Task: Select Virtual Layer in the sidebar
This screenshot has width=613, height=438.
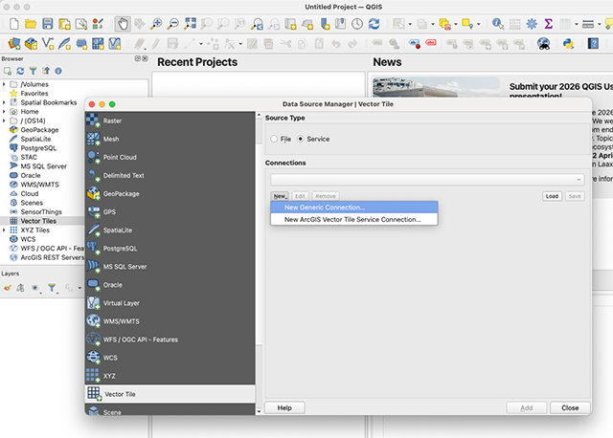Action: point(170,303)
